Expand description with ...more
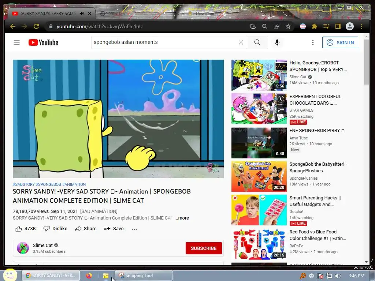The height and width of the screenshot is (281, 375). coord(182,218)
